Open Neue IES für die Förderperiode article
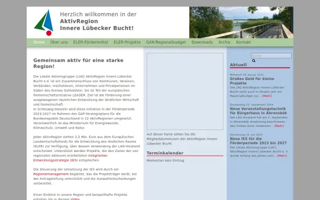This screenshot has width=320, height=200. [258, 141]
